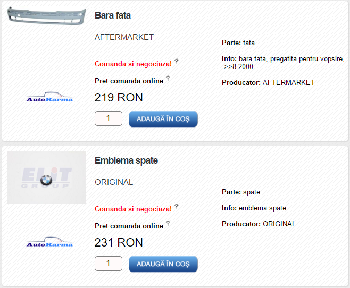The height and width of the screenshot is (288, 350).
Task: Click Comanda si negociaza for Emblema spate
Action: (134, 209)
